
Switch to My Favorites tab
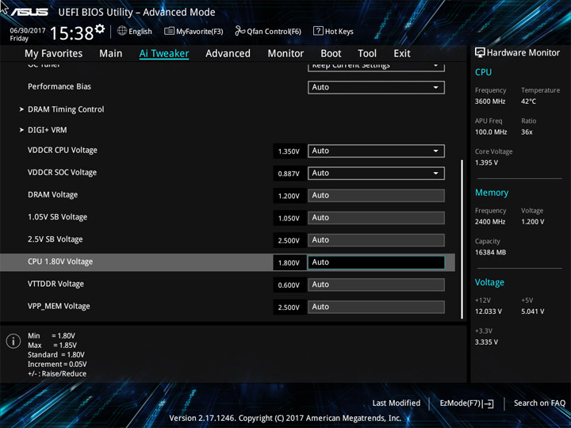point(54,54)
